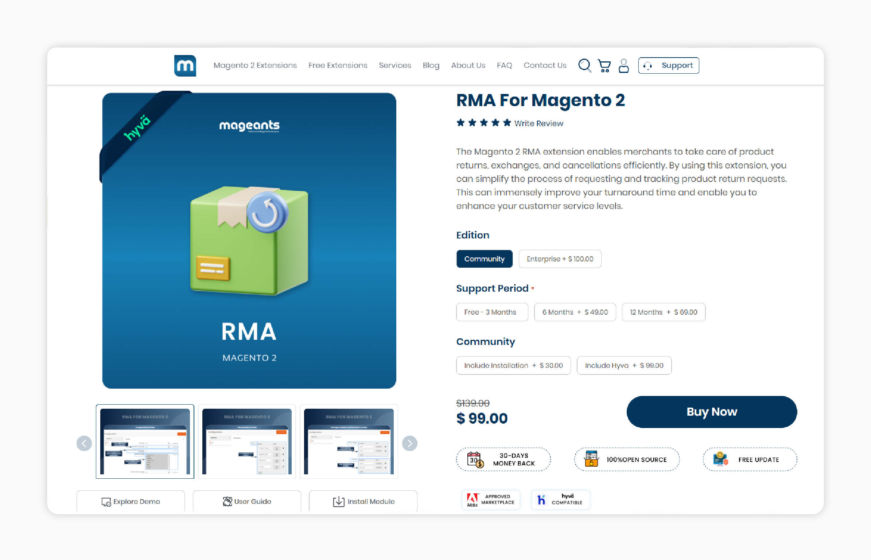The width and height of the screenshot is (871, 560).
Task: Select the Community edition option
Action: pyautogui.click(x=485, y=259)
